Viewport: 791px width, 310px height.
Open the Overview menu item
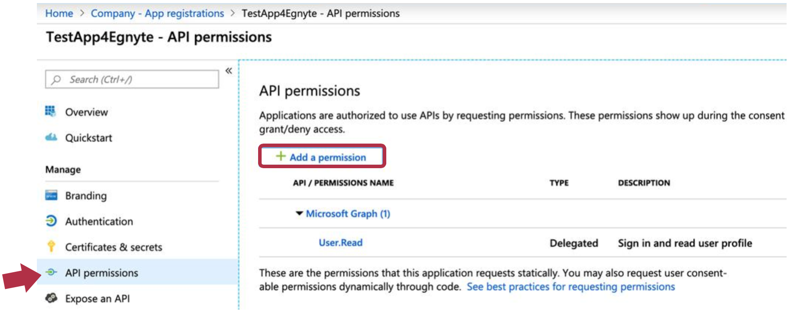[x=86, y=112]
